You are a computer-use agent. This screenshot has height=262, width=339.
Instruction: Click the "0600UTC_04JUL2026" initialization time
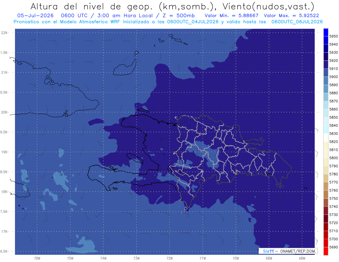tap(193, 21)
